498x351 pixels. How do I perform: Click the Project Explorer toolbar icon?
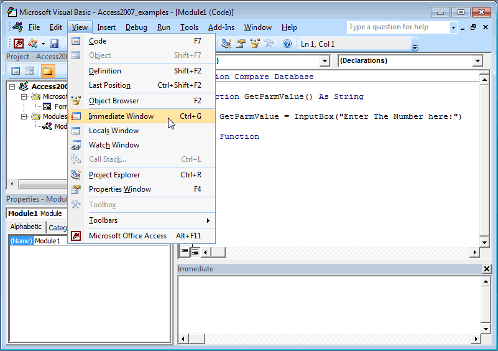click(226, 44)
